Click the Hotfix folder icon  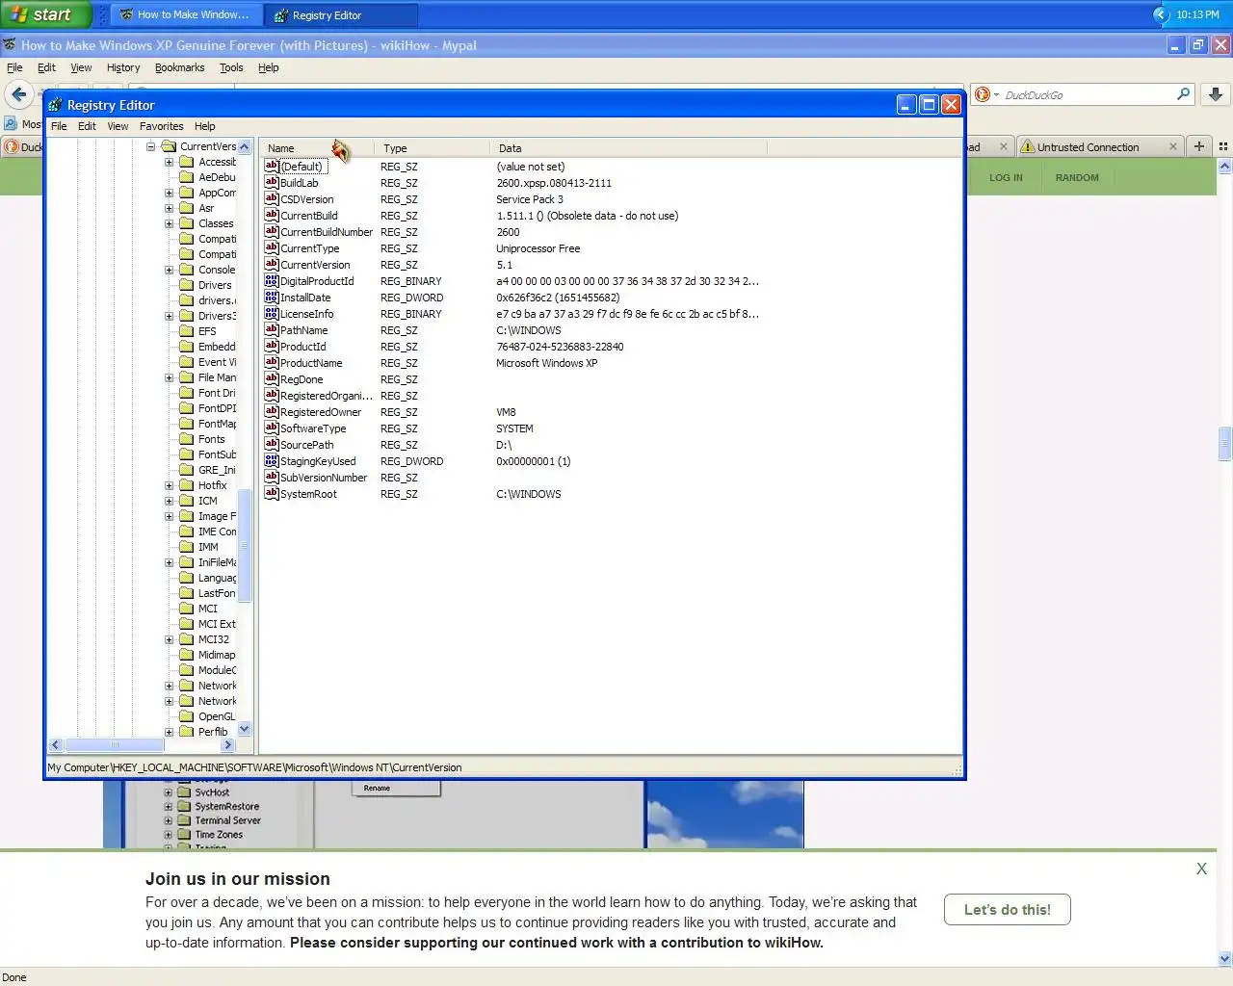(x=187, y=485)
